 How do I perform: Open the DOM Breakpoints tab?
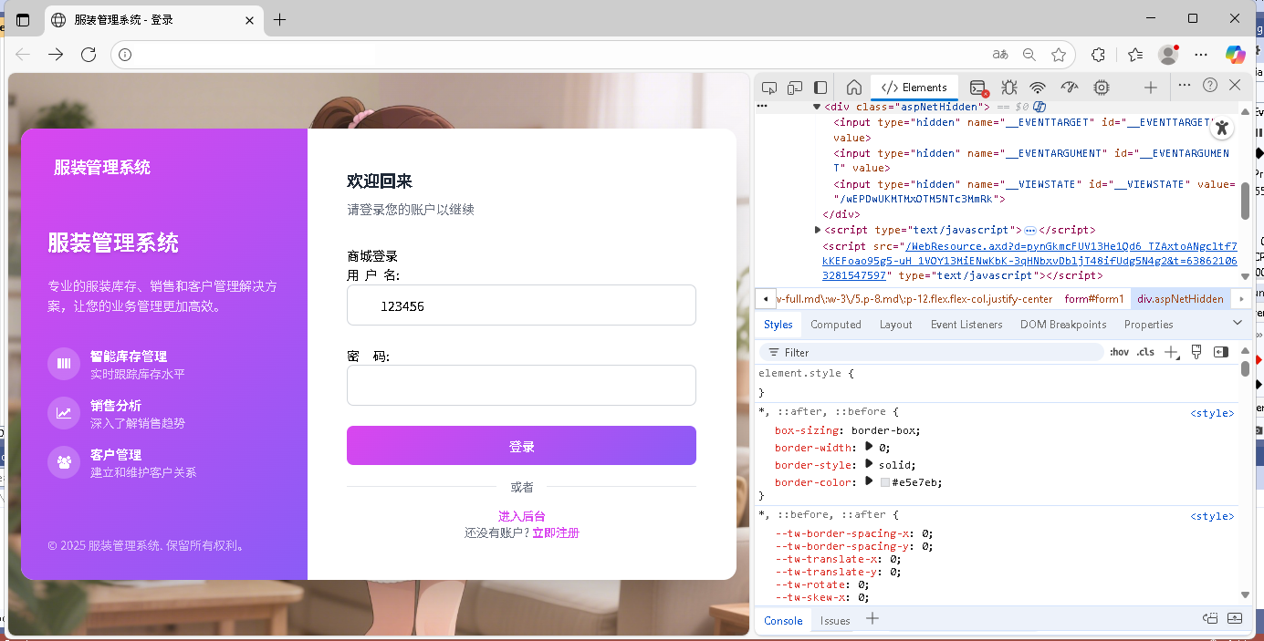tap(1063, 325)
